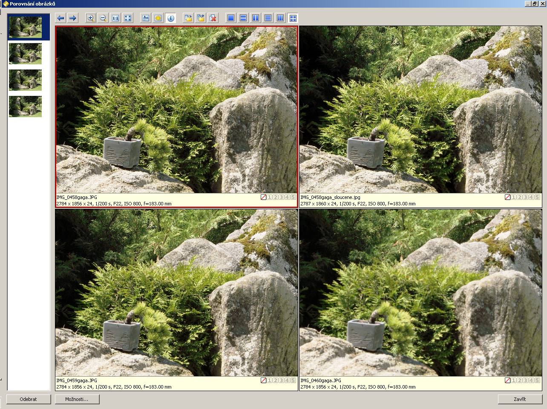The width and height of the screenshot is (547, 409).
Task: Click the delete image red X icon
Action: tap(213, 18)
